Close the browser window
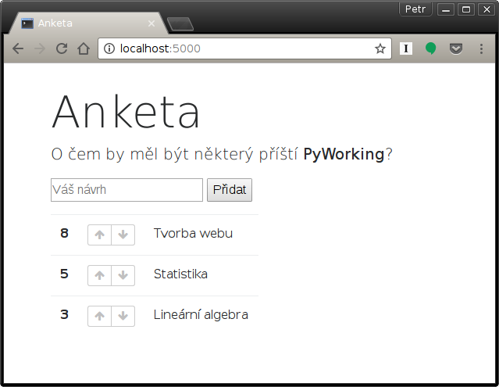This screenshot has width=499, height=387. [x=487, y=9]
